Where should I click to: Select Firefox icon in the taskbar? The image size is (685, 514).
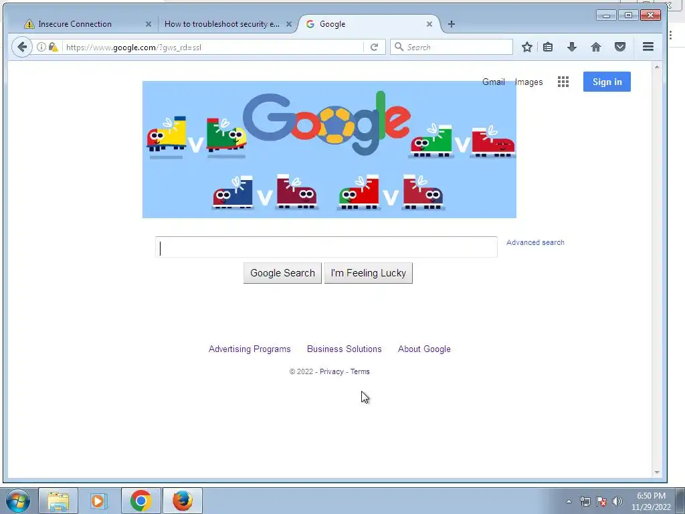182,501
